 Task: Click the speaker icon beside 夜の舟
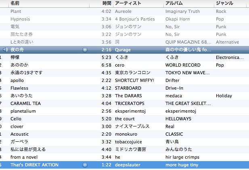tap(4, 50)
